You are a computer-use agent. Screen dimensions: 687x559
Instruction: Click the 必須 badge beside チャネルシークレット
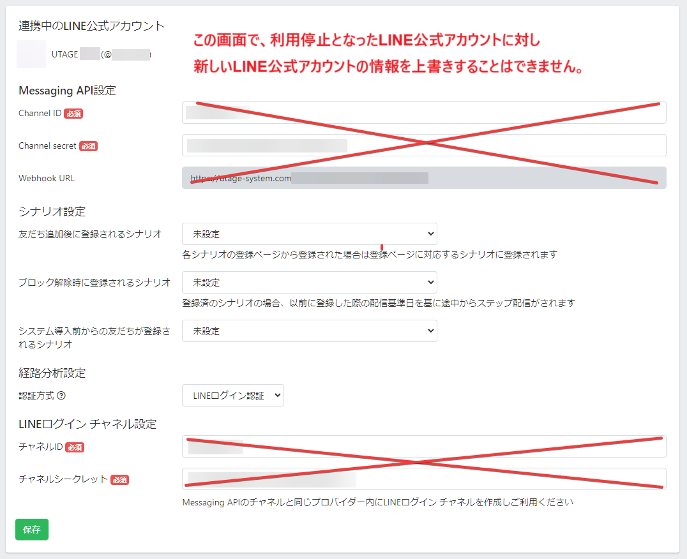pyautogui.click(x=119, y=480)
